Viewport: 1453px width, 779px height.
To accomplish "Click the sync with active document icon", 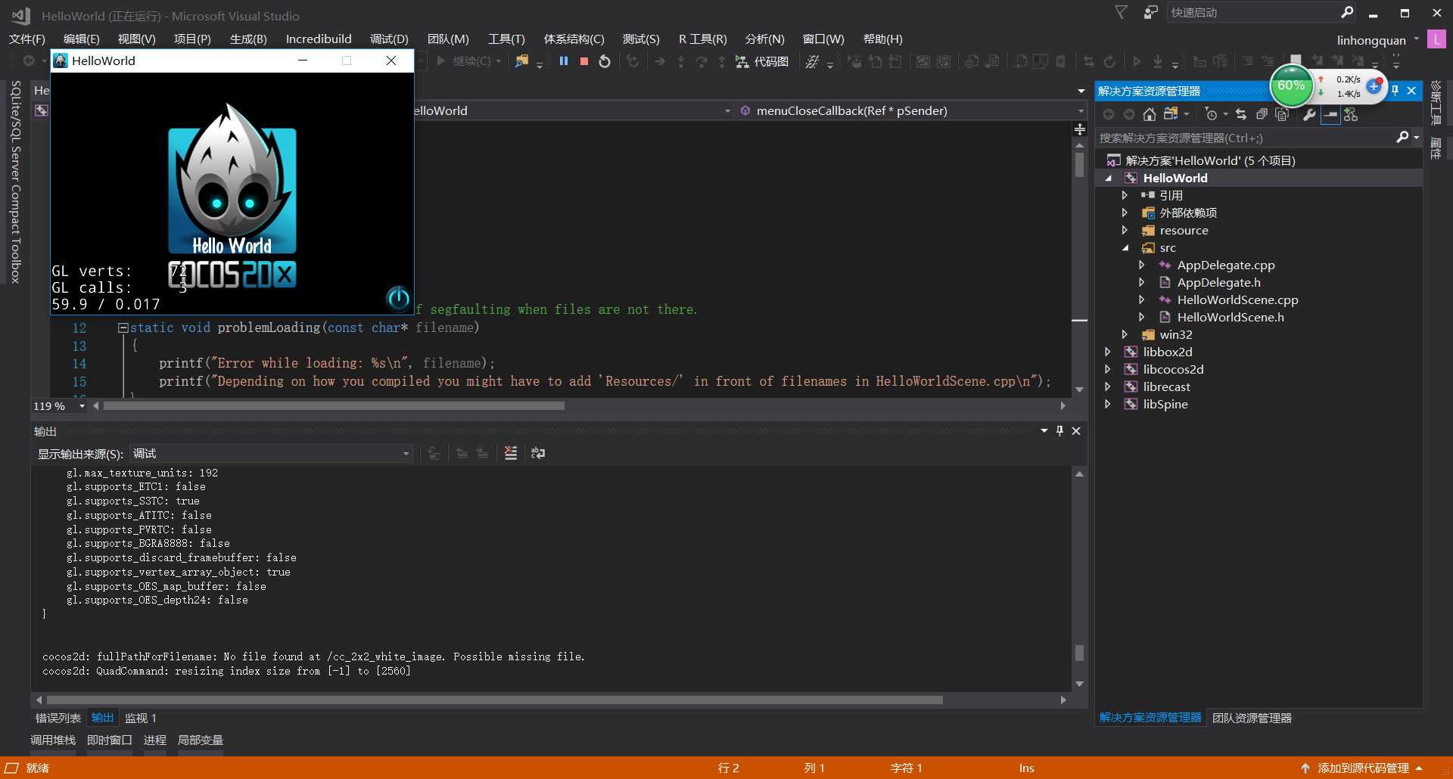I will point(1241,114).
